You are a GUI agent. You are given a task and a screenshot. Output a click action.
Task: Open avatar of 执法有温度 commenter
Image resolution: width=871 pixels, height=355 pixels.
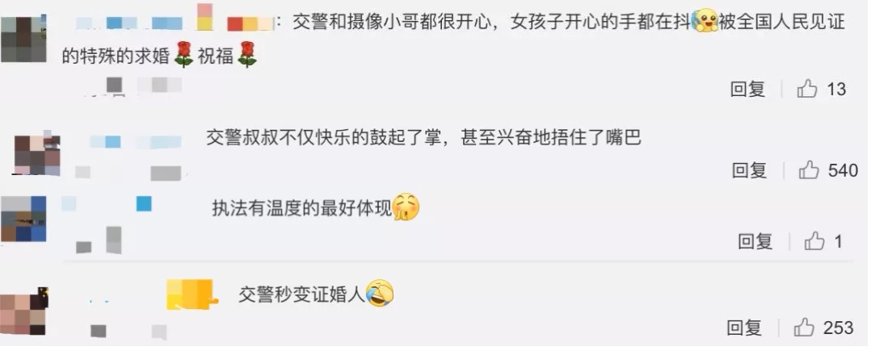point(23,219)
